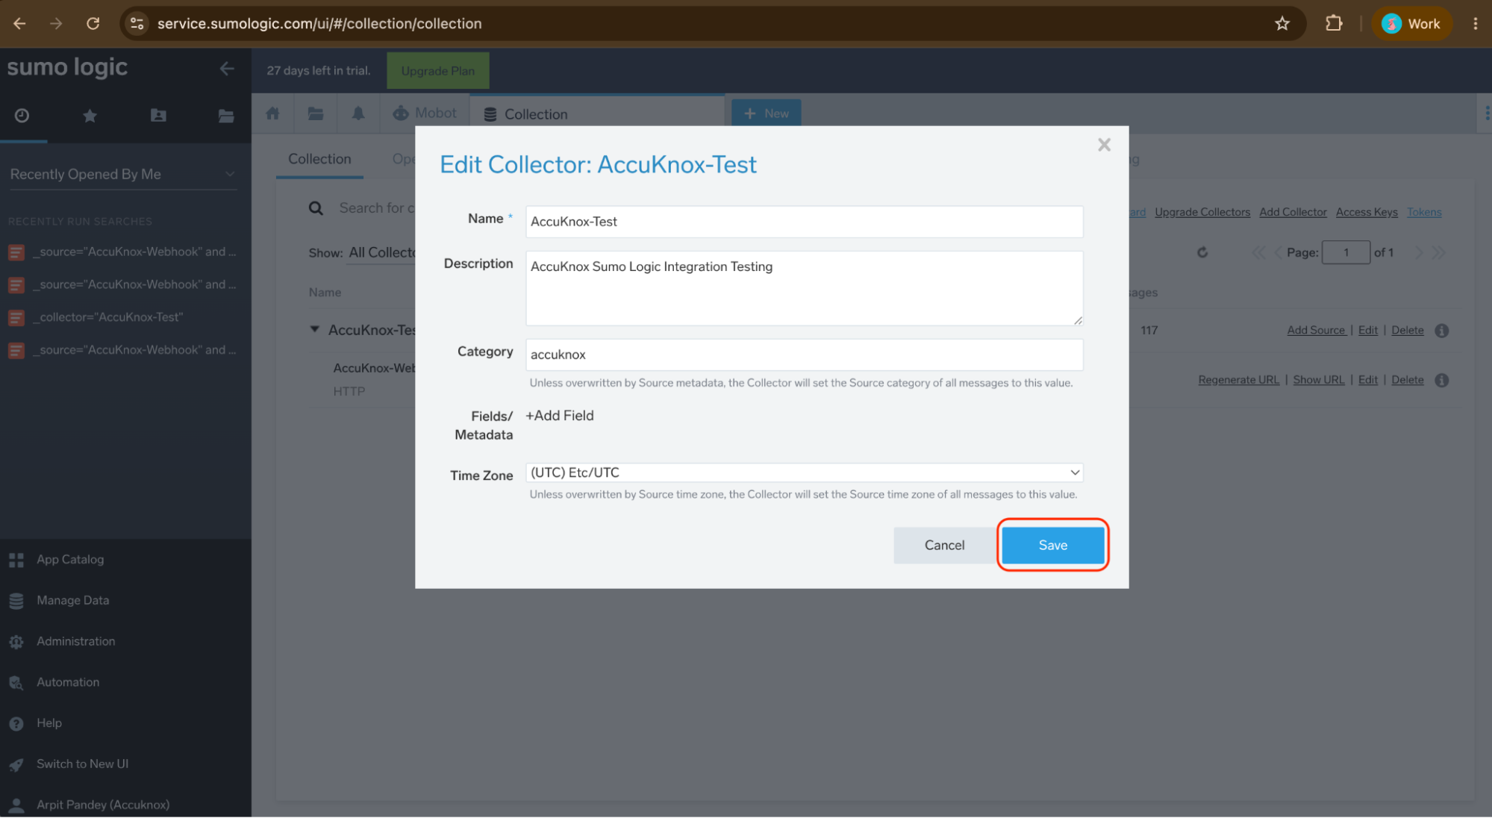1492x818 pixels.
Task: Open the Alerts bell icon
Action: pos(358,113)
